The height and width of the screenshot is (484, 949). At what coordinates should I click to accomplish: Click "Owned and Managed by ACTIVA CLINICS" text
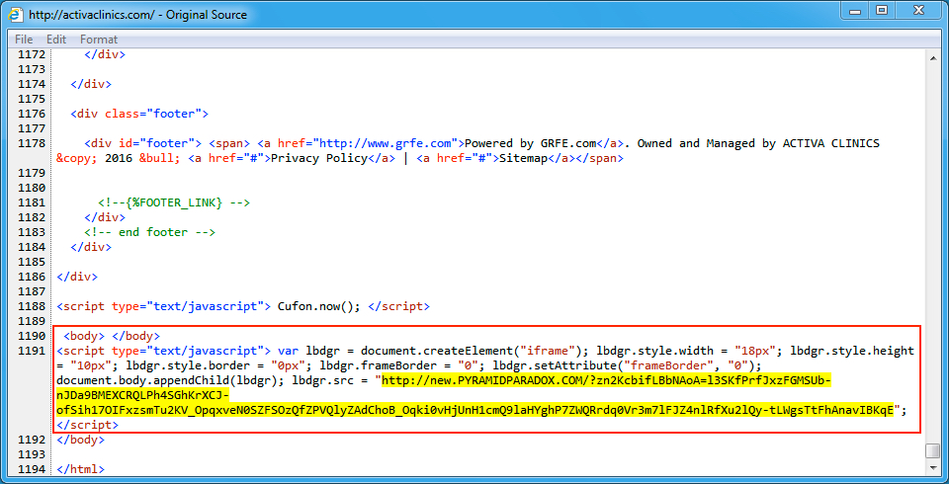tap(758, 143)
